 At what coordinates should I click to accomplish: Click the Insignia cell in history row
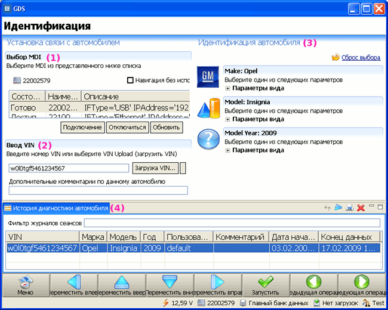pyautogui.click(x=124, y=248)
